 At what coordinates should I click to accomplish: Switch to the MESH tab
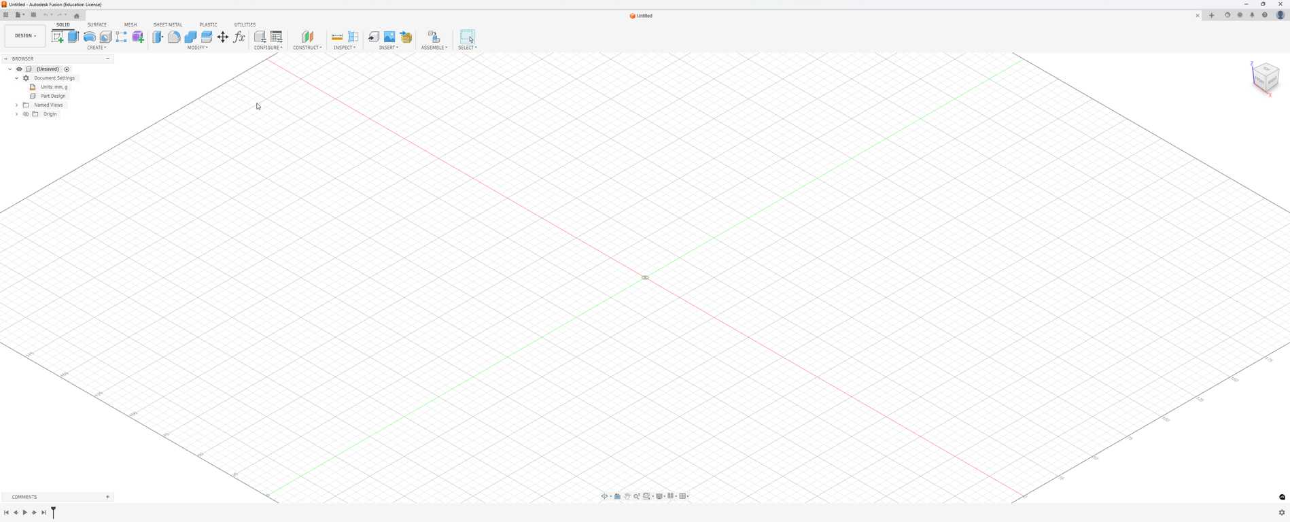click(130, 24)
